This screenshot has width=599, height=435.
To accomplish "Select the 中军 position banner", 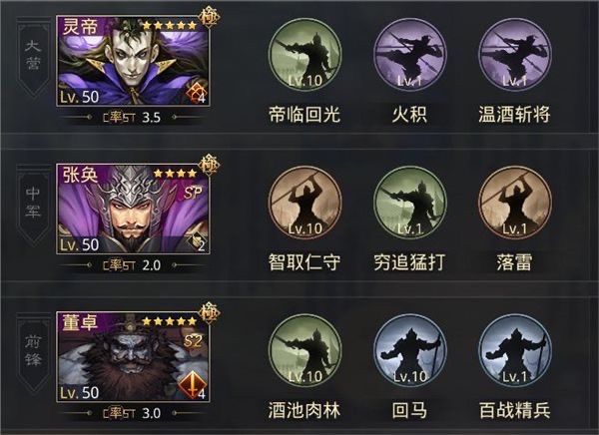I will pyautogui.click(x=33, y=206).
